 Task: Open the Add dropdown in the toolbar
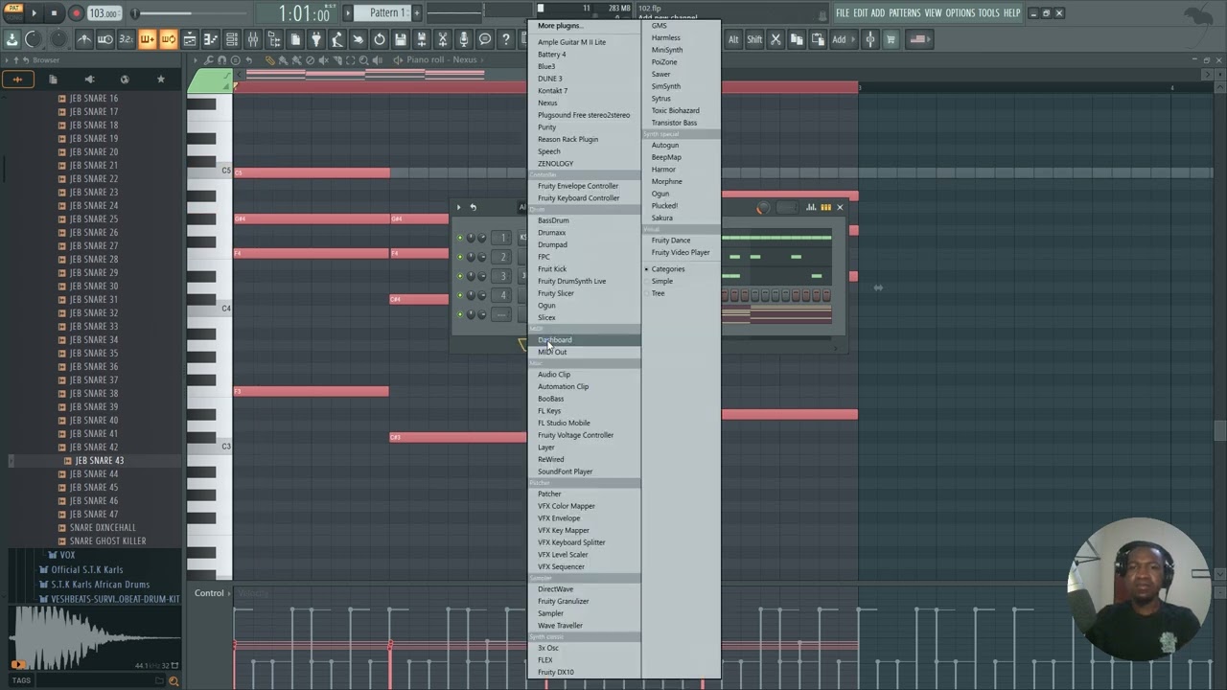point(842,39)
